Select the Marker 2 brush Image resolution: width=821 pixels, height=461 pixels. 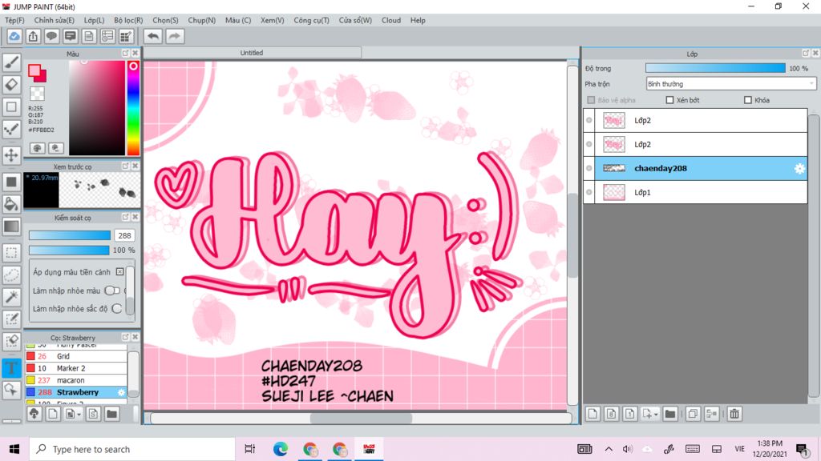click(76, 368)
